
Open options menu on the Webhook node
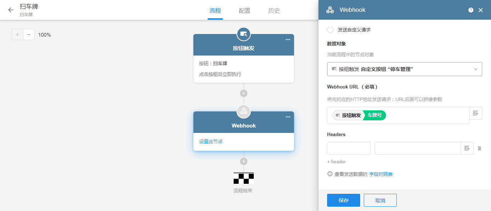(288, 117)
